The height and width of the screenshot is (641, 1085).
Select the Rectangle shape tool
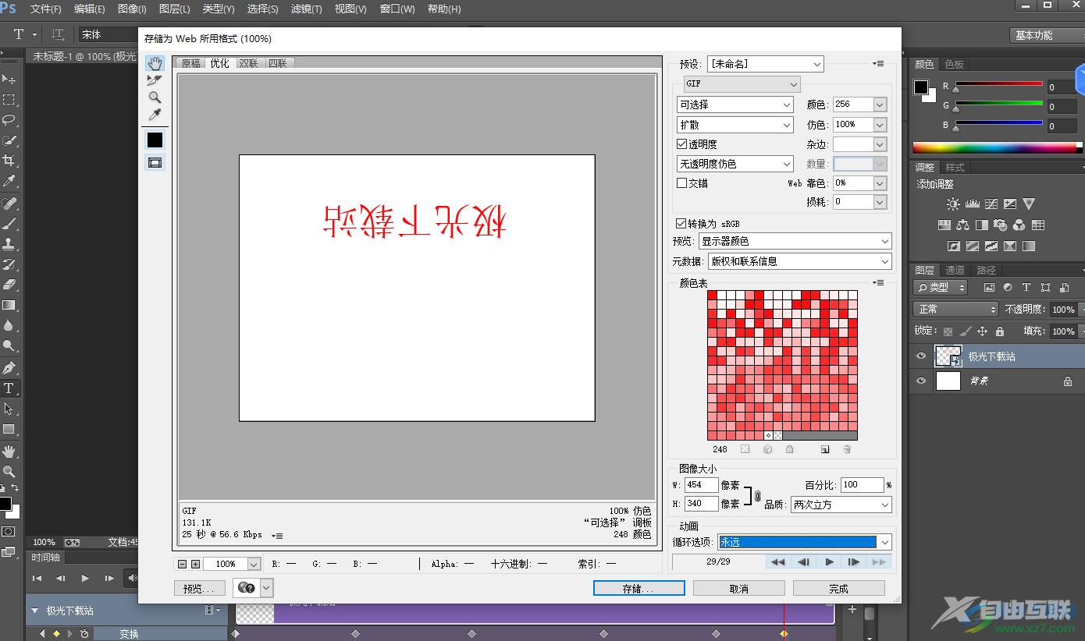pos(9,429)
